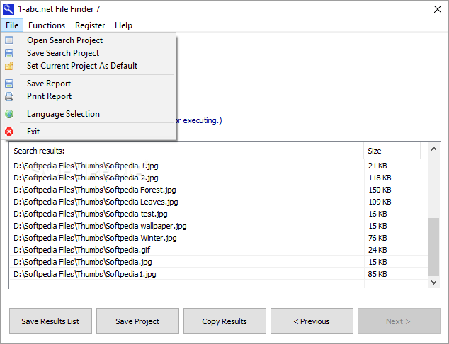Image resolution: width=449 pixels, height=344 pixels.
Task: Open the Functions menu
Action: point(47,25)
